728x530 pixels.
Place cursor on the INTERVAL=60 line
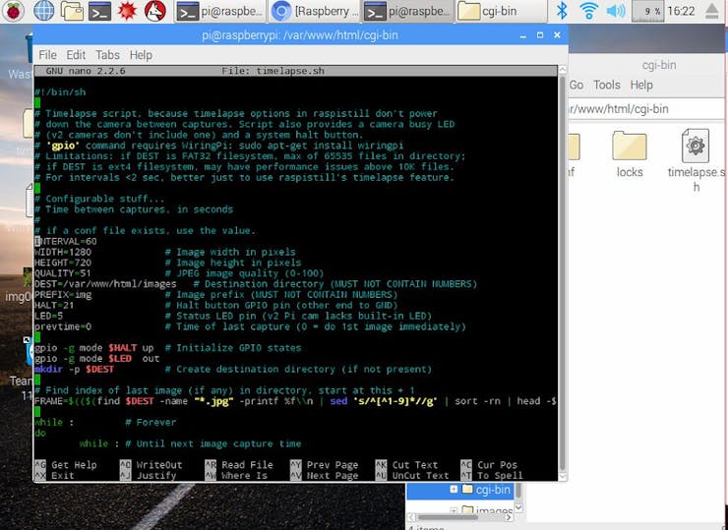tap(66, 241)
